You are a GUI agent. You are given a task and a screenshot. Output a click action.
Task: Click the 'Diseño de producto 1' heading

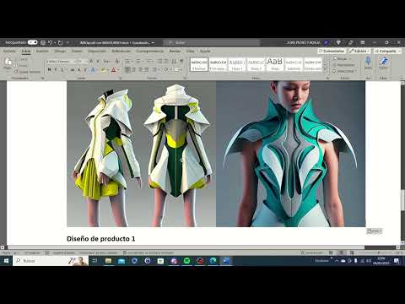coord(101,239)
